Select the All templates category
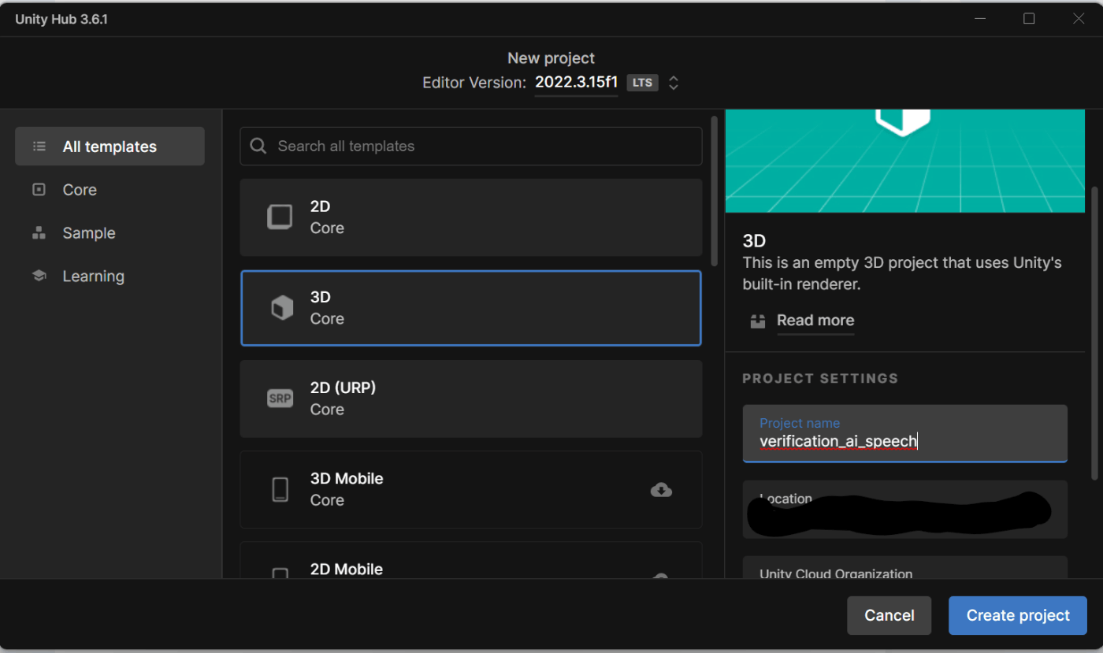Viewport: 1103px width, 653px height. click(110, 147)
